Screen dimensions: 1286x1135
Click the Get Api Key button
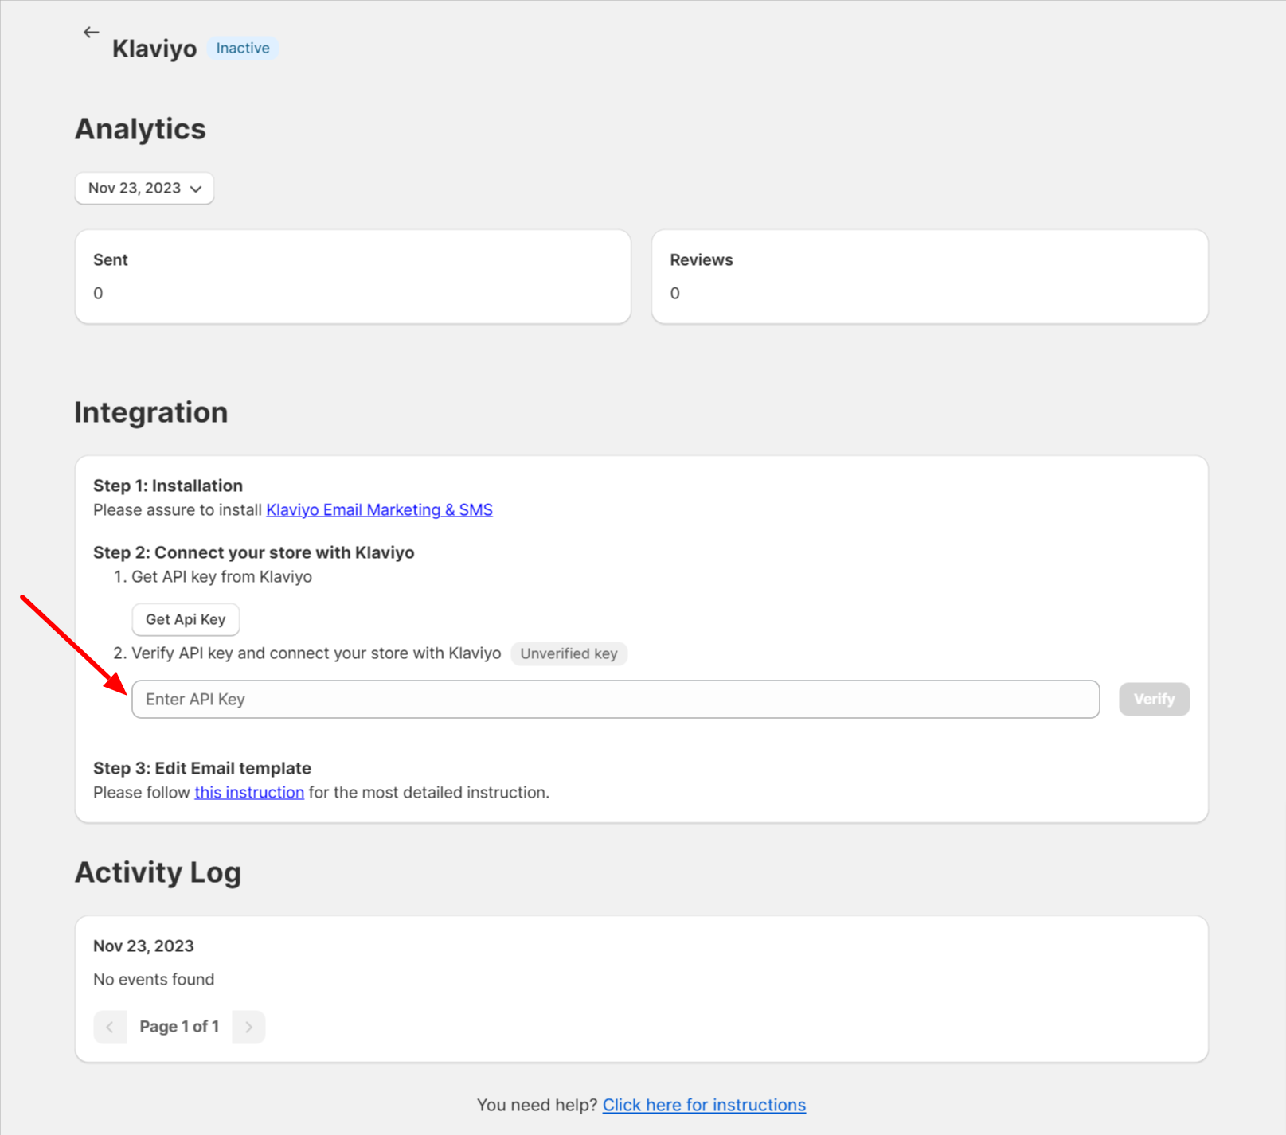pos(186,619)
